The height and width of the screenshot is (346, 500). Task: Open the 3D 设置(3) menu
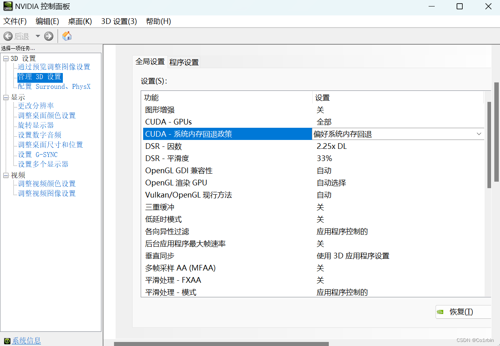(x=119, y=21)
